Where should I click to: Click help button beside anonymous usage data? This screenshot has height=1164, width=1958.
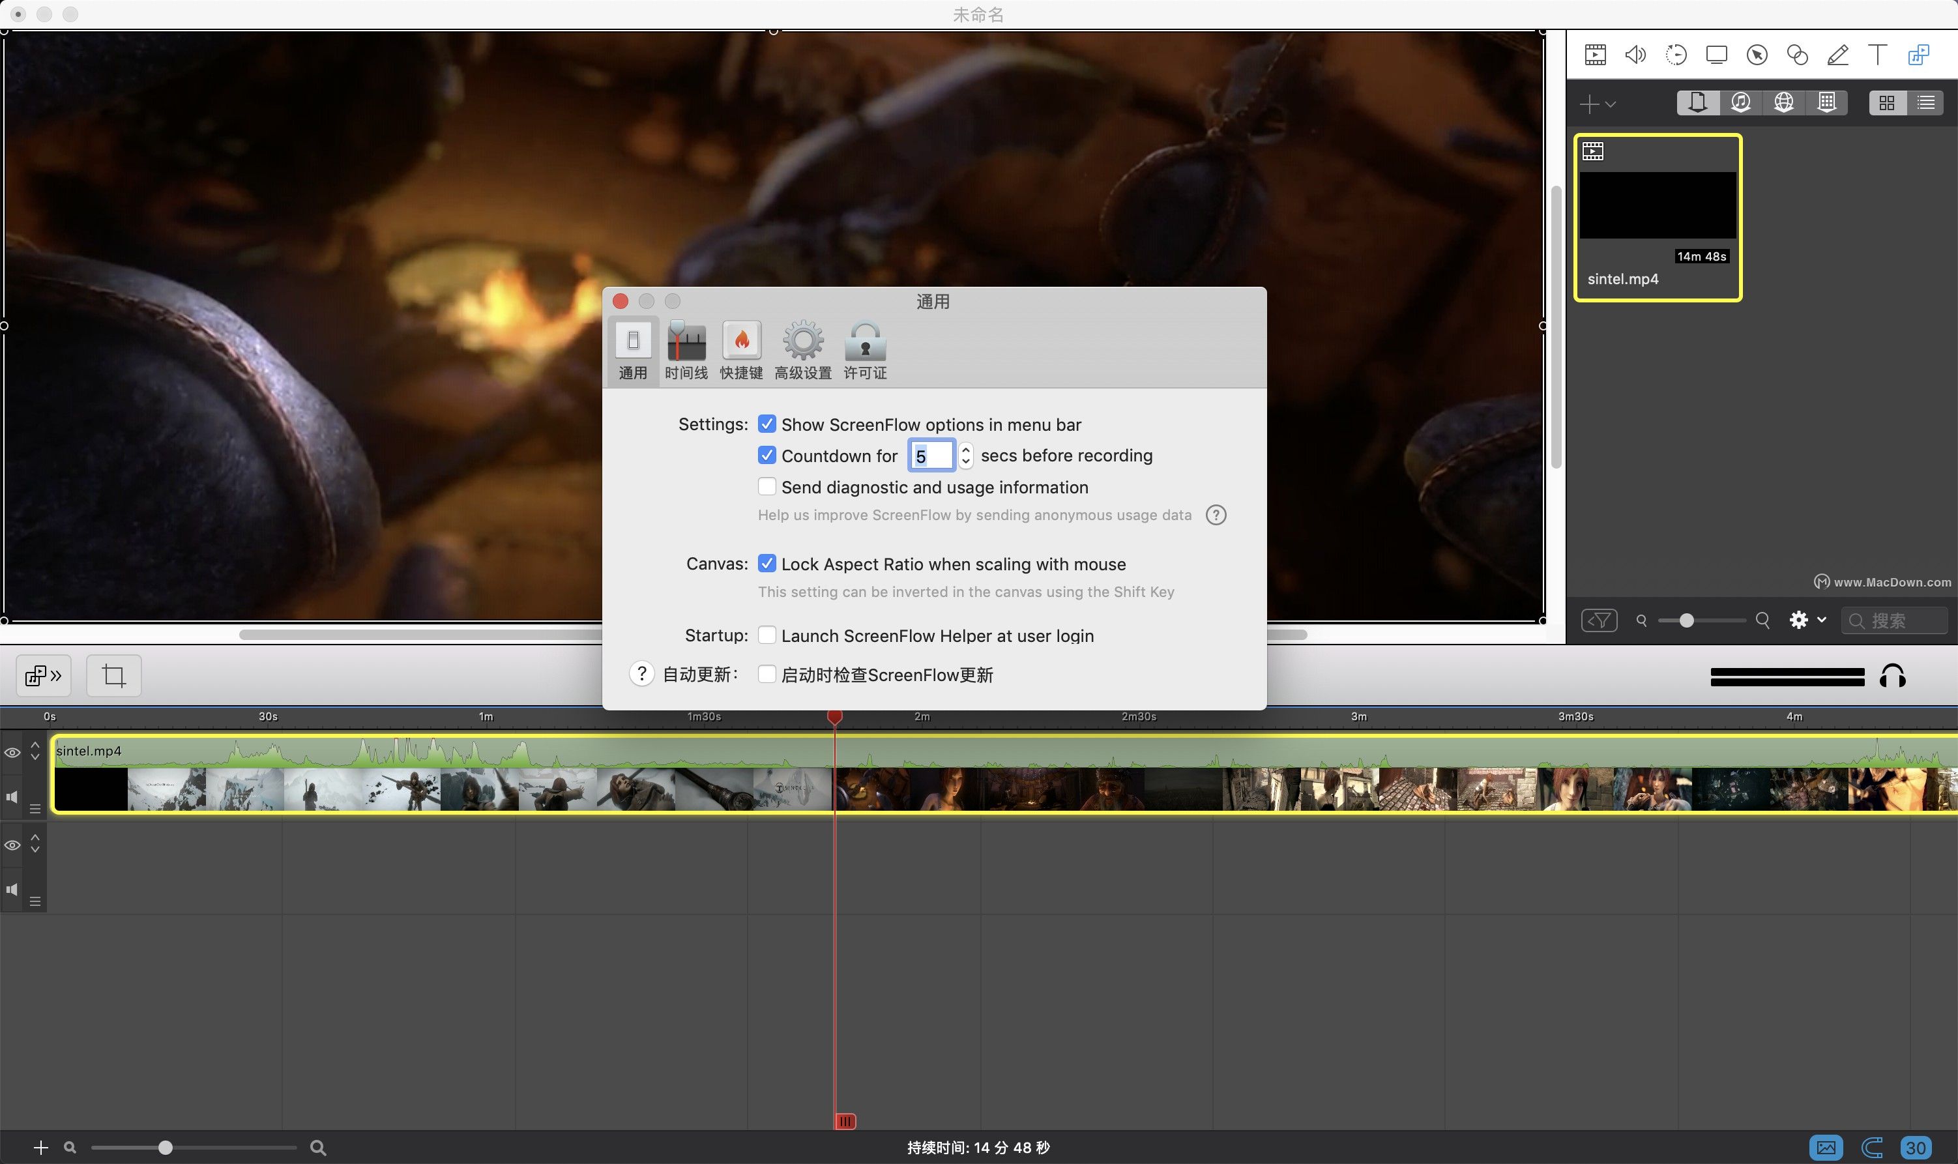click(1216, 516)
